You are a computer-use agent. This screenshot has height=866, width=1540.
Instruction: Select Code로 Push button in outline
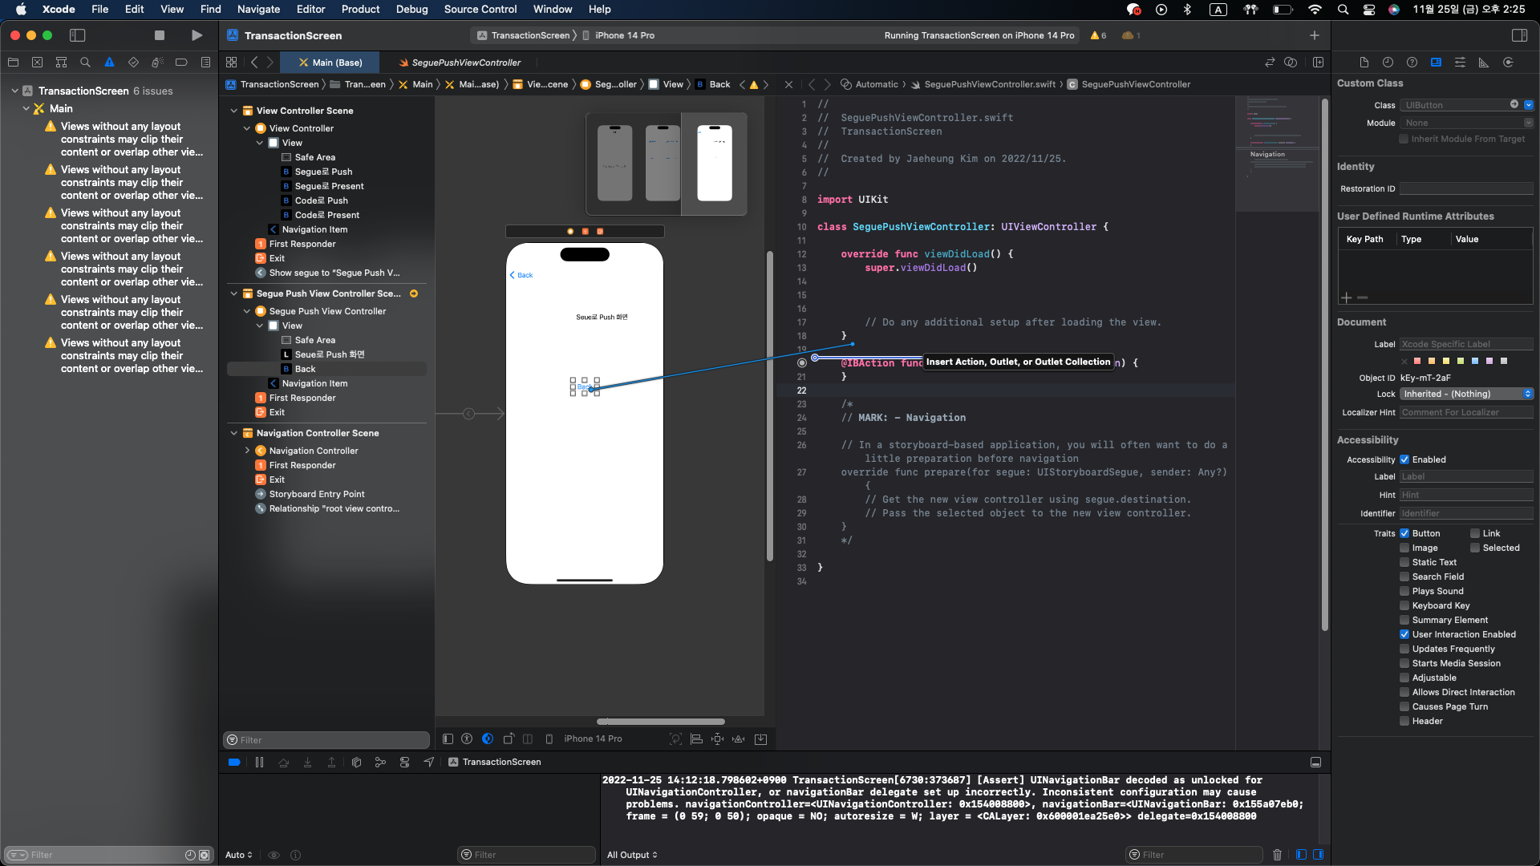[x=321, y=201]
